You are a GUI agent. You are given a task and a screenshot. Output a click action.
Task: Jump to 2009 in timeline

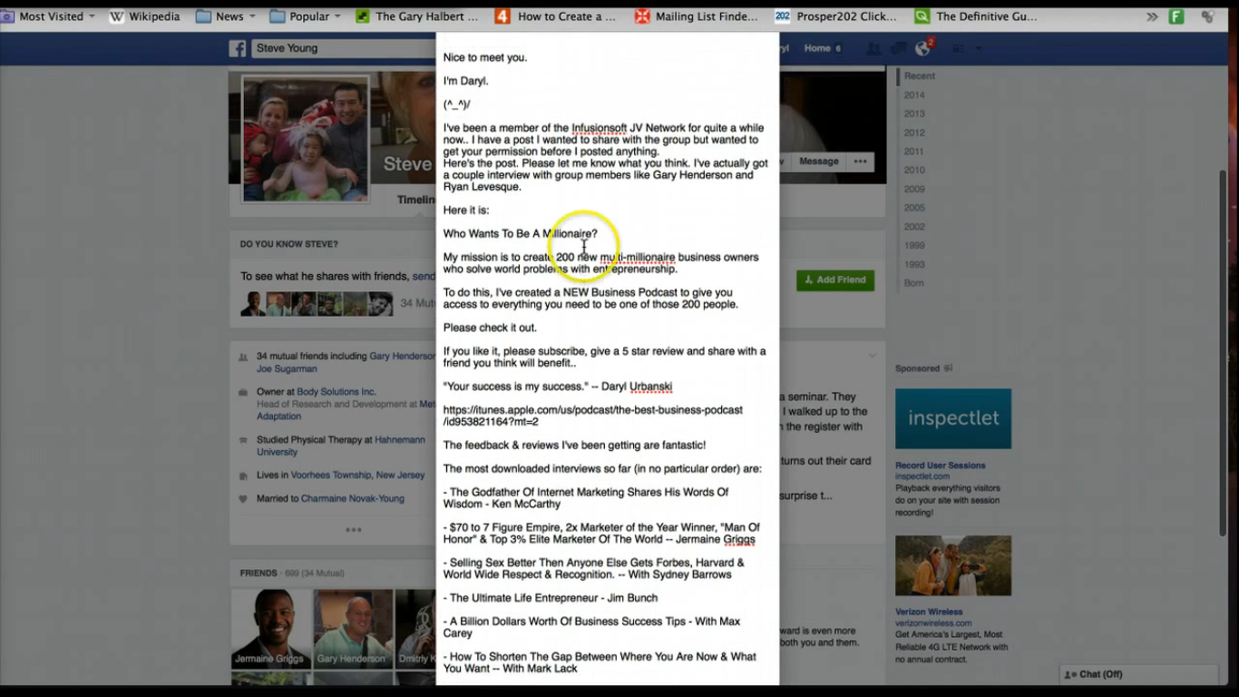(x=914, y=190)
